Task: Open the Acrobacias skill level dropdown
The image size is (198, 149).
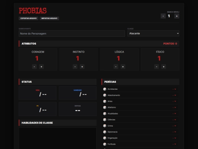Action: pyautogui.click(x=175, y=89)
